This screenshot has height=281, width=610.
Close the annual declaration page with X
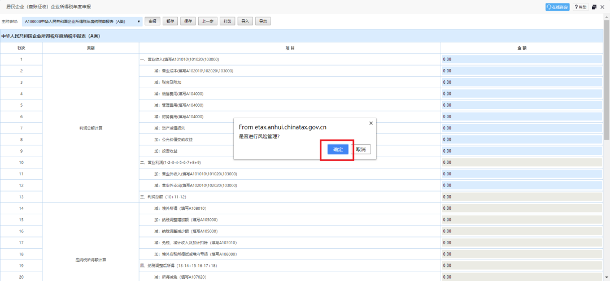[603, 7]
